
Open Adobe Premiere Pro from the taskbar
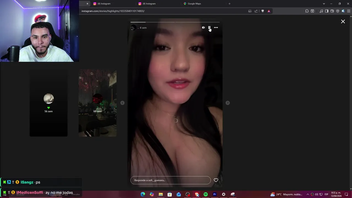tap(215, 194)
